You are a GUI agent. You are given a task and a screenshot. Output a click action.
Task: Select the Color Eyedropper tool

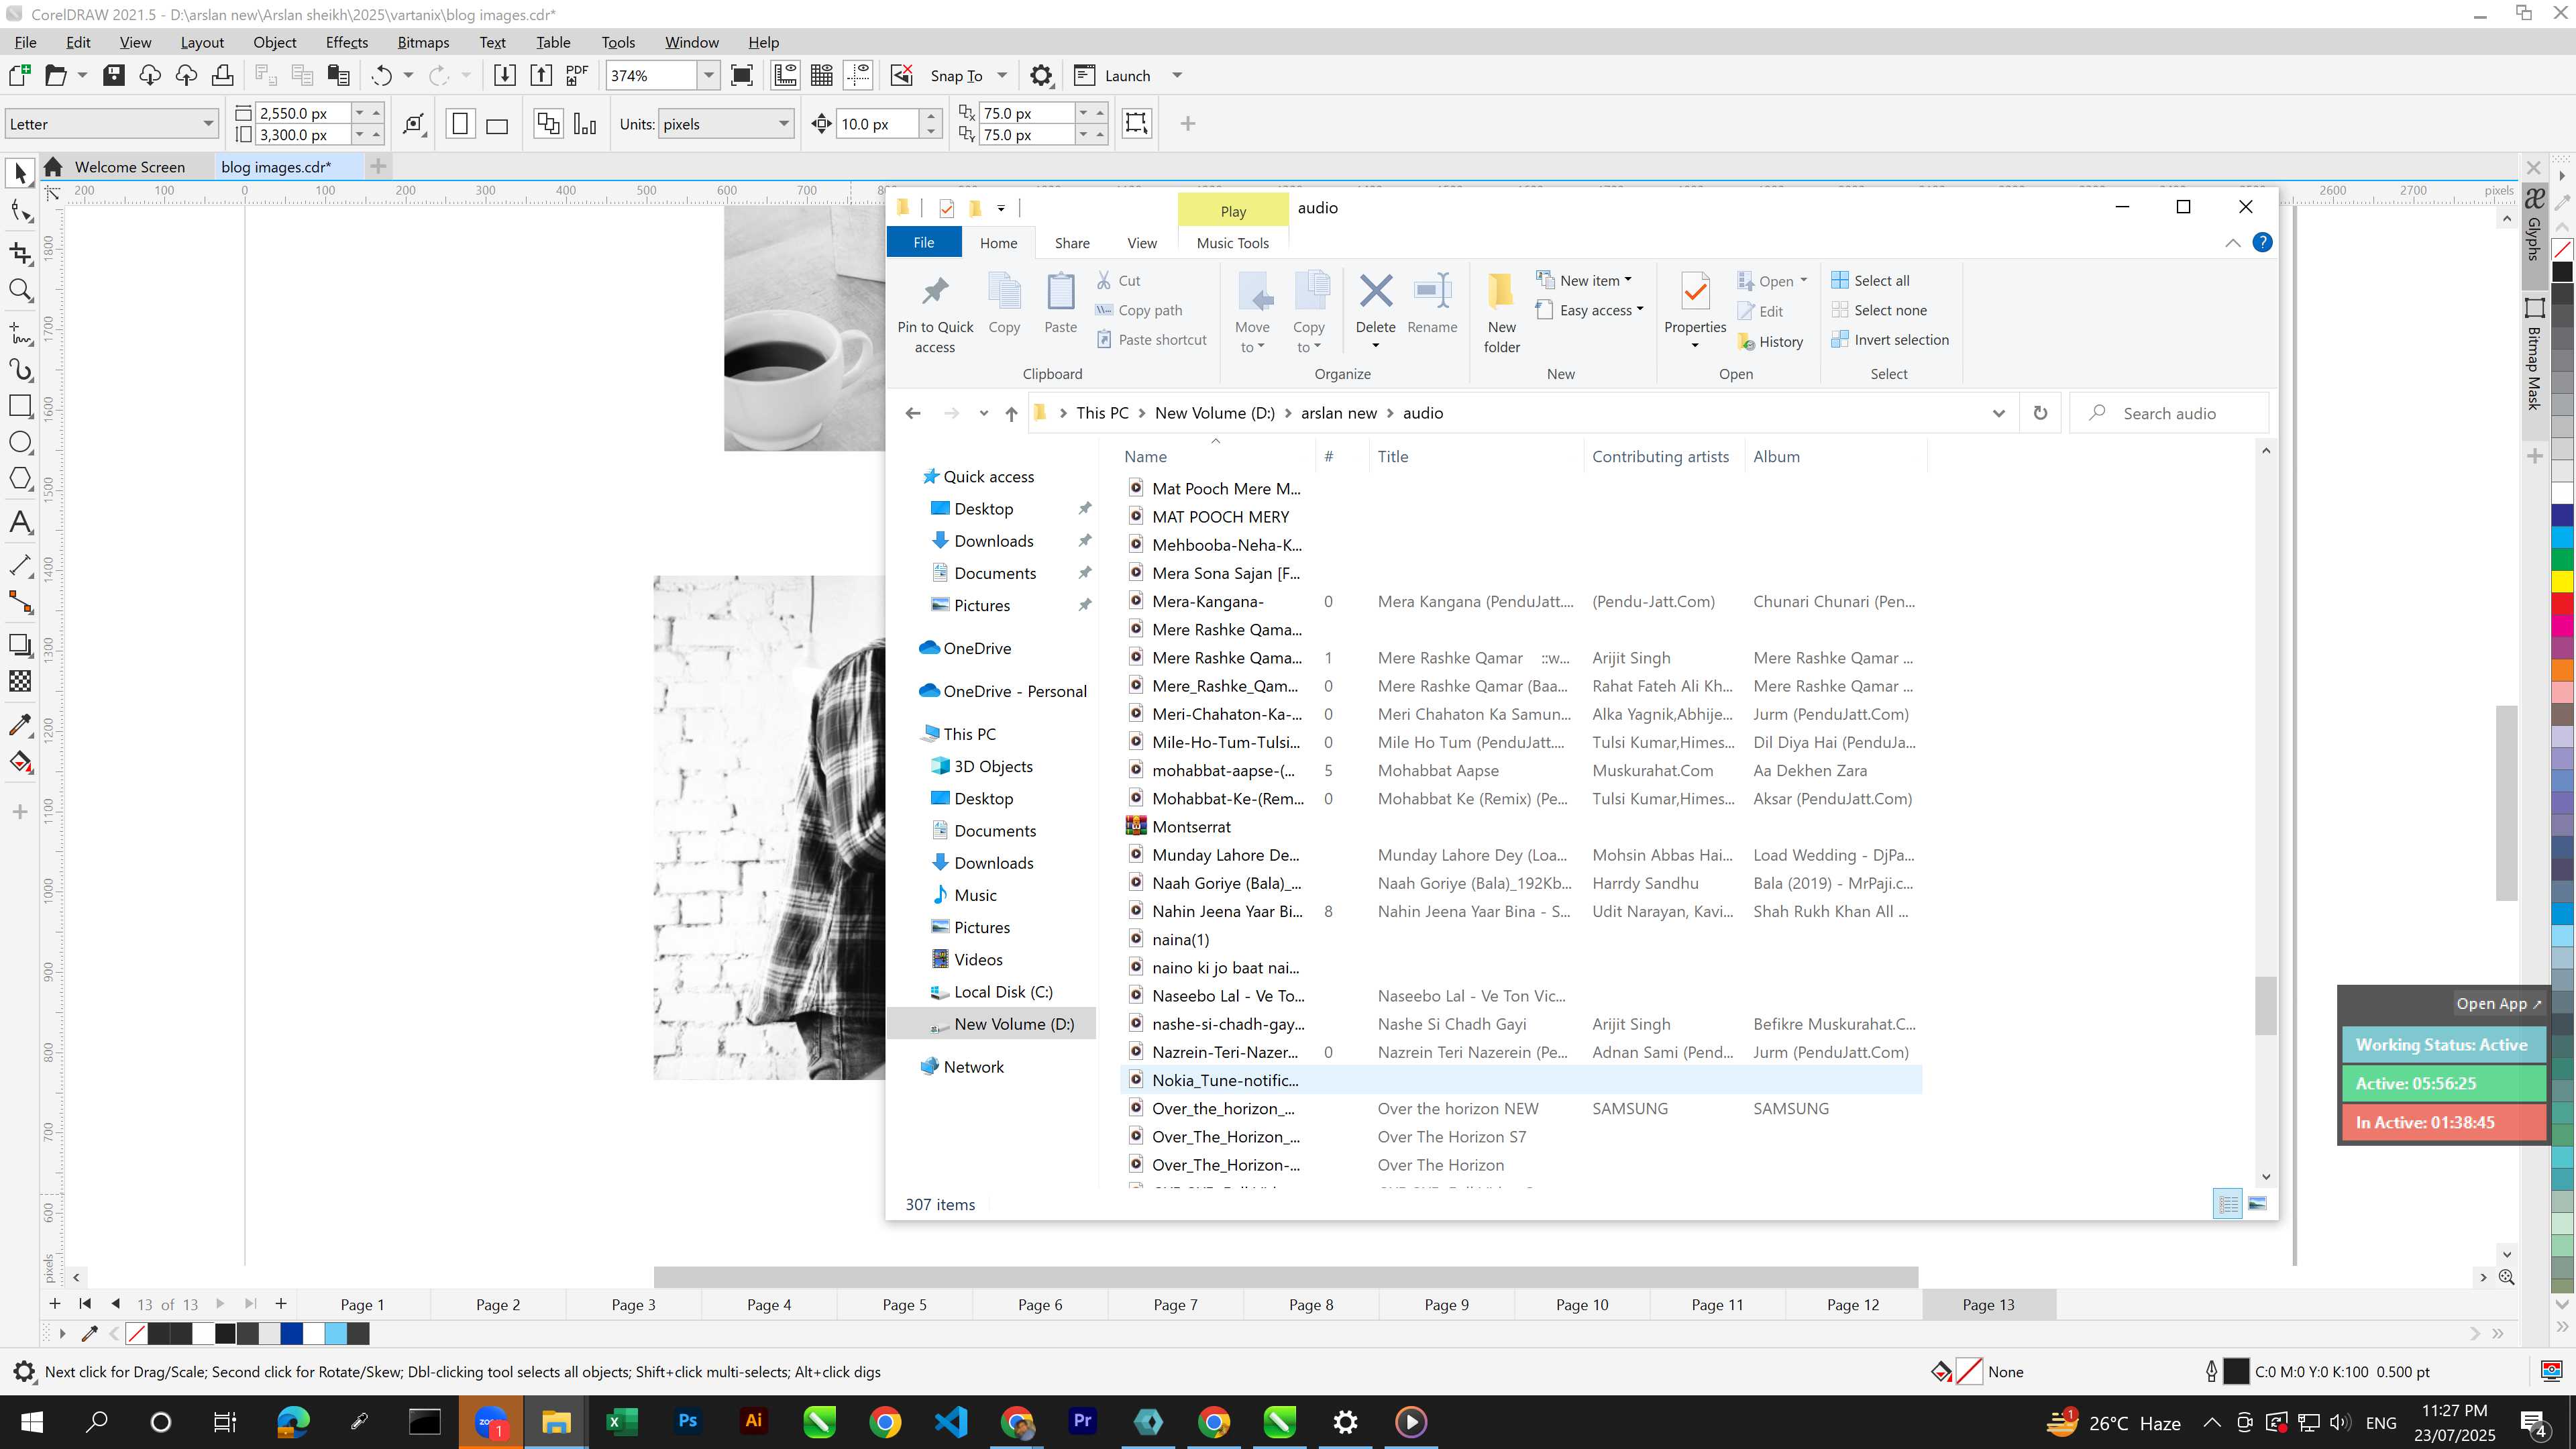[x=20, y=724]
